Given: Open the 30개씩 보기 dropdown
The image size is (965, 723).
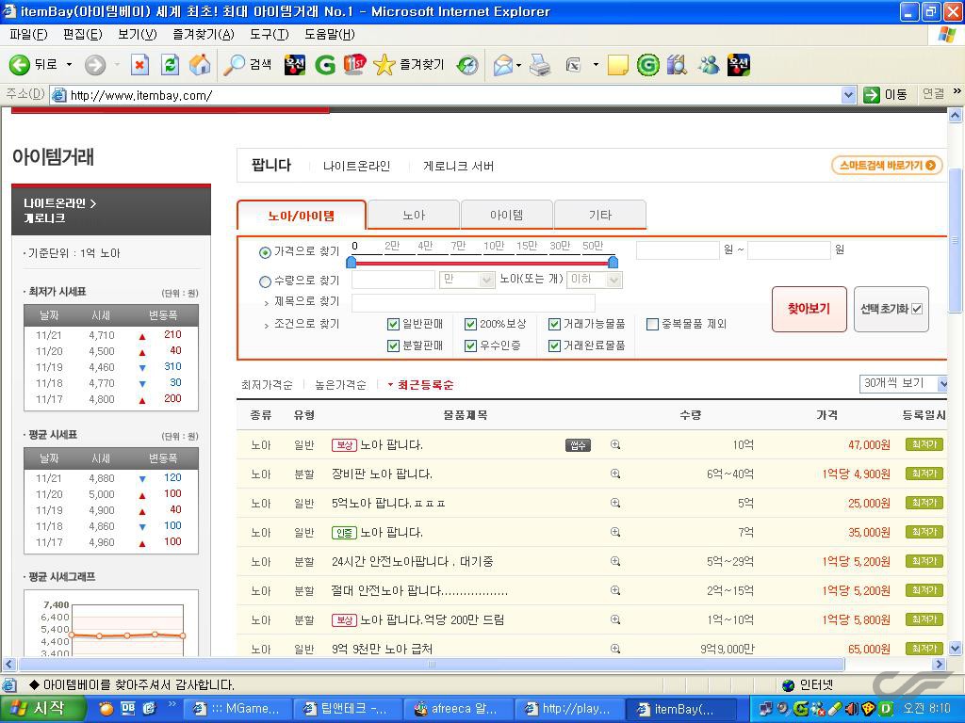Looking at the screenshot, I should click(902, 384).
